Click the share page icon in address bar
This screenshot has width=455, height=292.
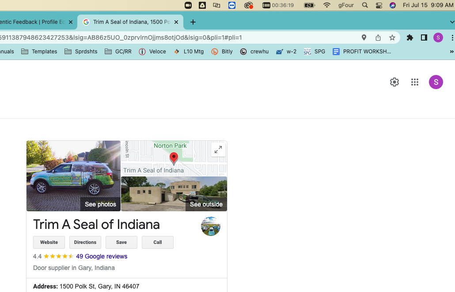tap(378, 37)
